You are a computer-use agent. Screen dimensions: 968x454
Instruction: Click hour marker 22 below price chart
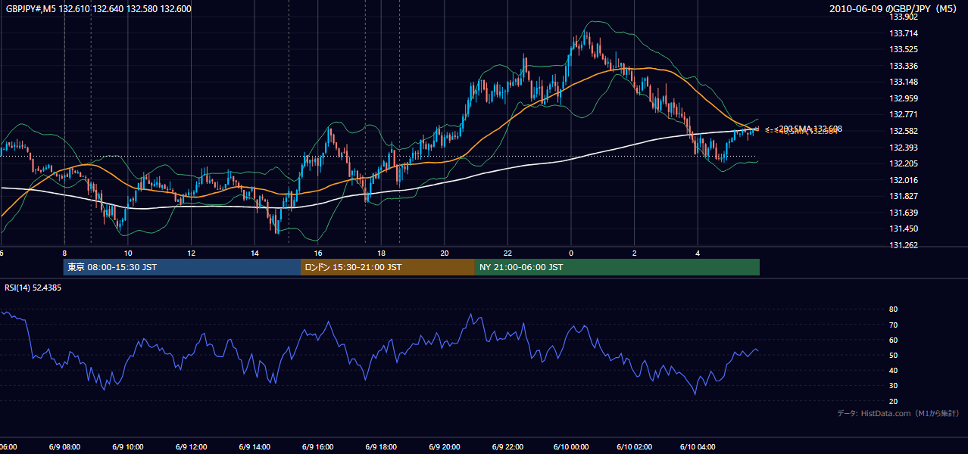507,253
